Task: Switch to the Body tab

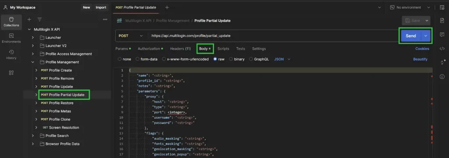Action: pyautogui.click(x=205, y=49)
